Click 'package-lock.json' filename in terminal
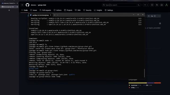Screen dimensions: 170x95 pos(59,74)
